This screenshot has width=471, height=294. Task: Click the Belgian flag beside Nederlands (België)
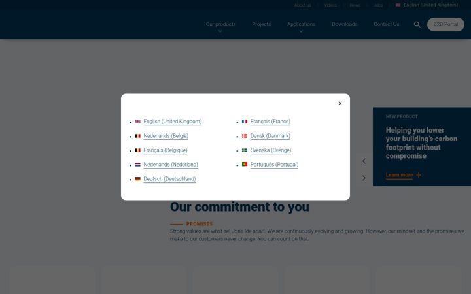[x=137, y=136]
